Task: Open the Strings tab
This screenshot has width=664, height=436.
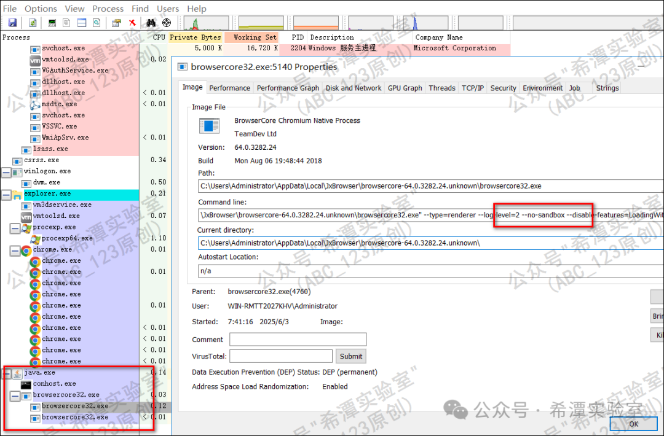Action: 607,88
